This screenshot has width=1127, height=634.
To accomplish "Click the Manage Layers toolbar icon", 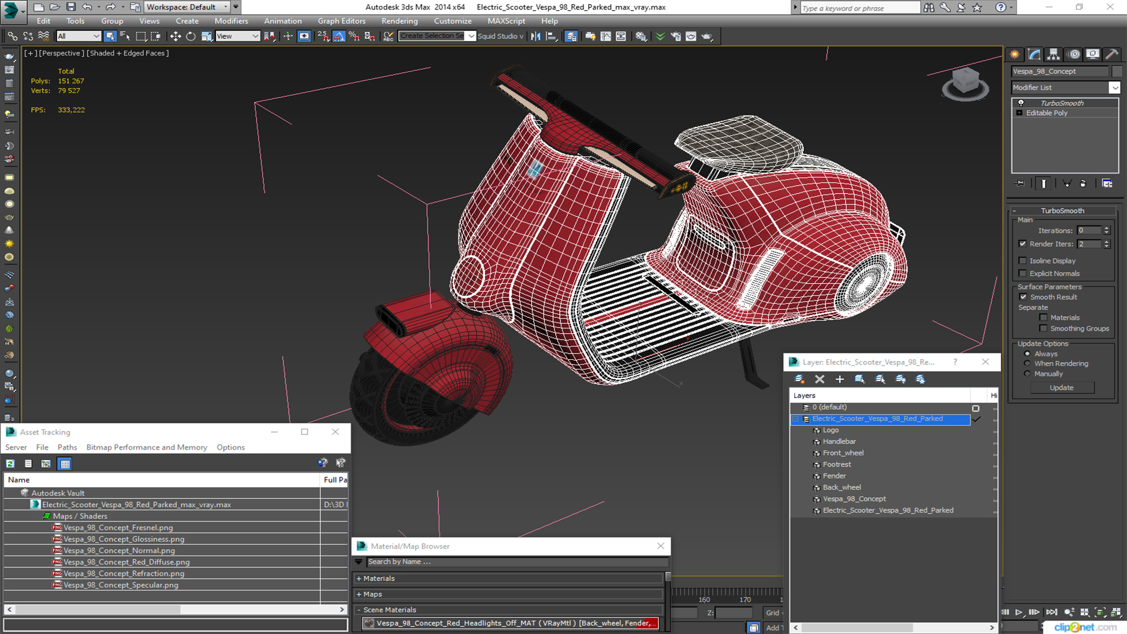I will [571, 36].
